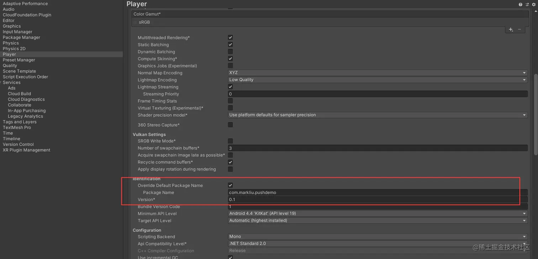Image resolution: width=538 pixels, height=259 pixels.
Task: Enable 360 Stereo Capture checkbox
Action: click(x=230, y=125)
